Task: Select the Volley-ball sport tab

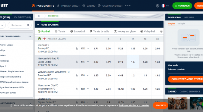Action: (x=148, y=31)
